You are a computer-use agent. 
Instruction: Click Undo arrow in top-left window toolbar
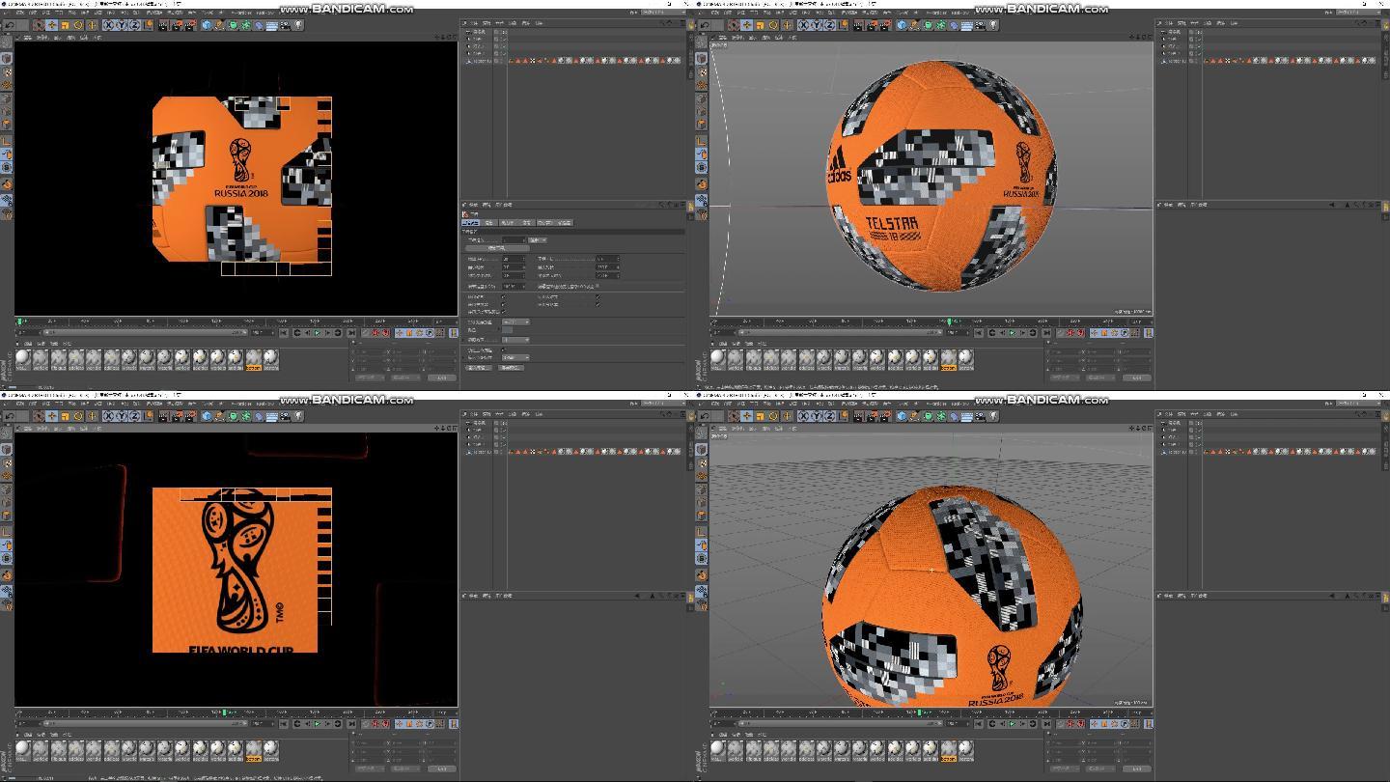click(10, 25)
